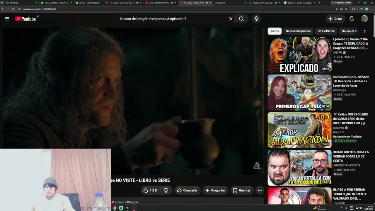Screen dimensions: 375x211
Task: Click the Pregunta a Gemini button
Action: tap(341, 3)
